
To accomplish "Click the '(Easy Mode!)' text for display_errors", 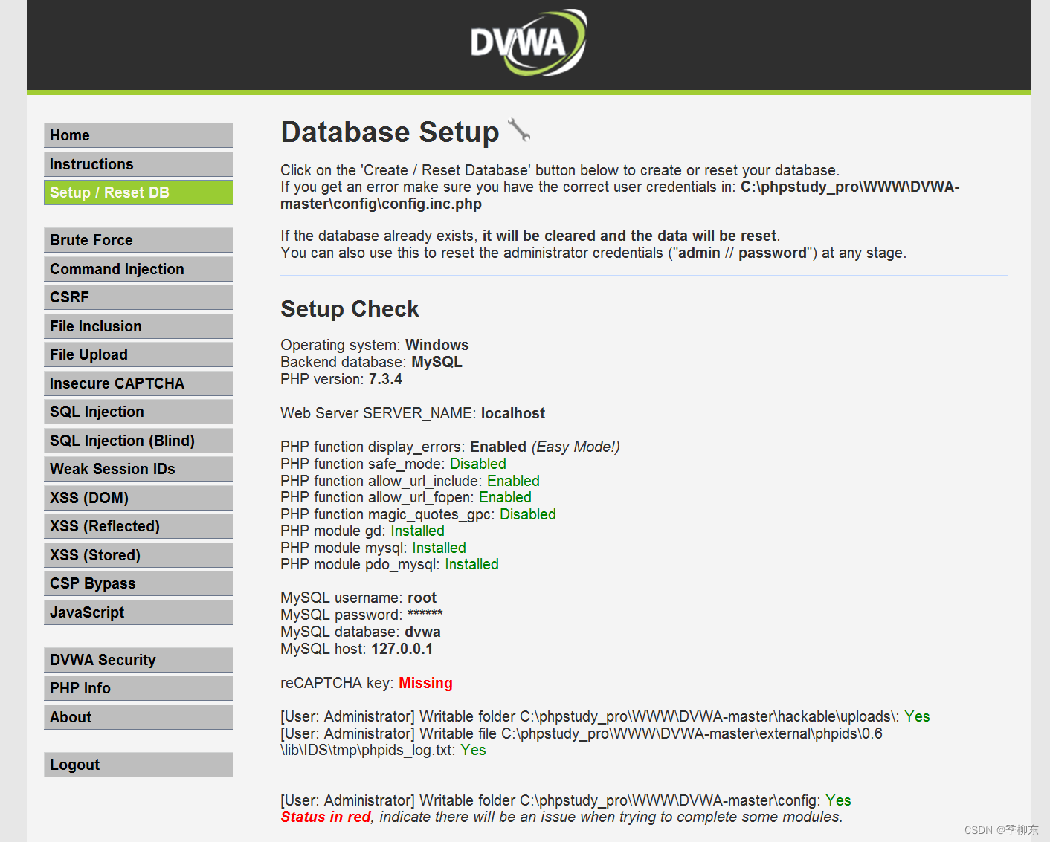I will tap(576, 447).
